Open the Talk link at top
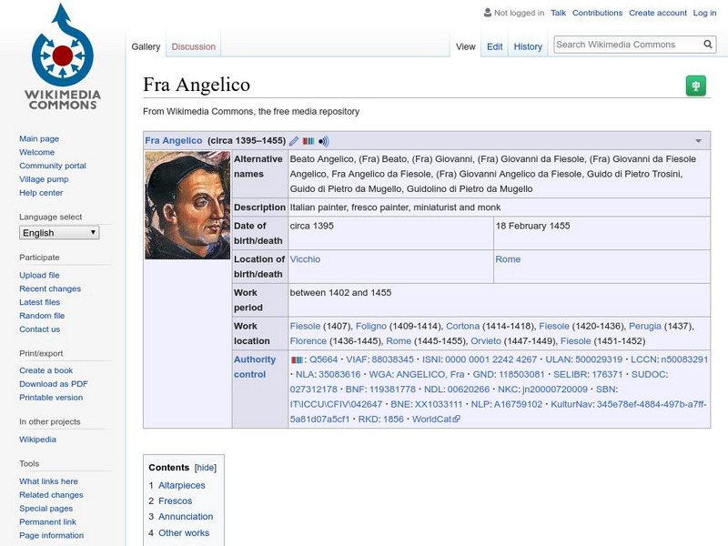The height and width of the screenshot is (546, 728). 558,13
